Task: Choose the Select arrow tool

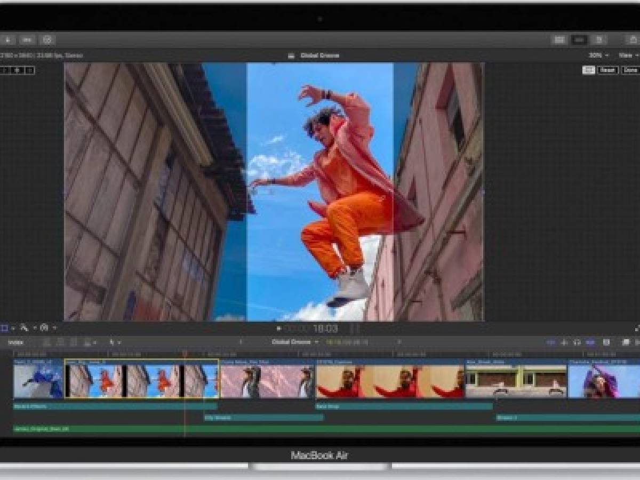Action: (112, 342)
